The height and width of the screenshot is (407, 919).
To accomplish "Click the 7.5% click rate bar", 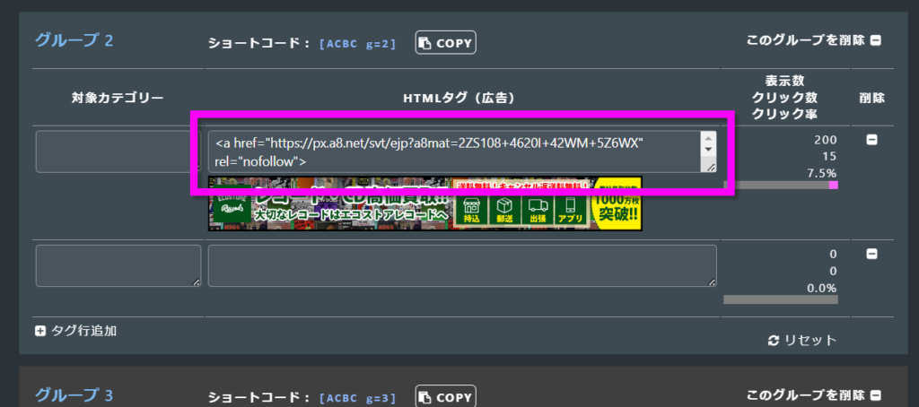I will (x=781, y=186).
